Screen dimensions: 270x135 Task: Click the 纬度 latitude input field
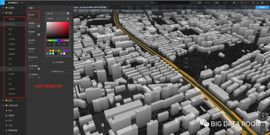[225, 3]
